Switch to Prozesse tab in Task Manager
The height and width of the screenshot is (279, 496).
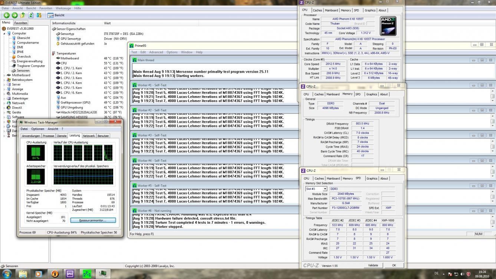pyautogui.click(x=48, y=136)
